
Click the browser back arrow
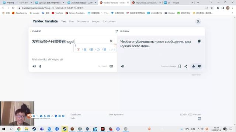click(3, 8)
